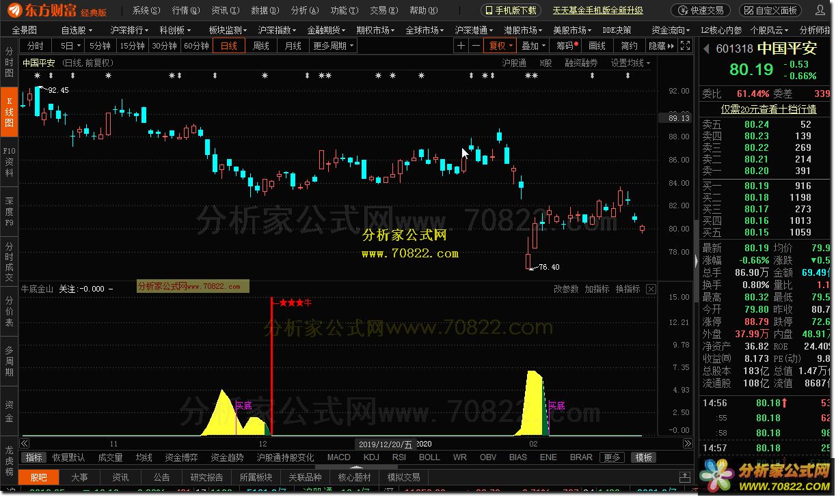Zoom out chart with minus icon
The image size is (836, 497).
pyautogui.click(x=475, y=46)
